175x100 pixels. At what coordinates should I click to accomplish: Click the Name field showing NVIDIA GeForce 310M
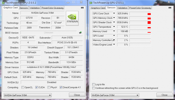coord(43,13)
